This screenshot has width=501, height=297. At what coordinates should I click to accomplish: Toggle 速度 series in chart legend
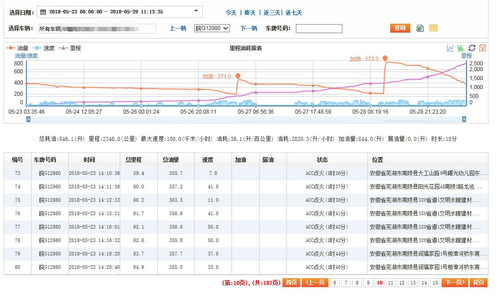coord(44,48)
